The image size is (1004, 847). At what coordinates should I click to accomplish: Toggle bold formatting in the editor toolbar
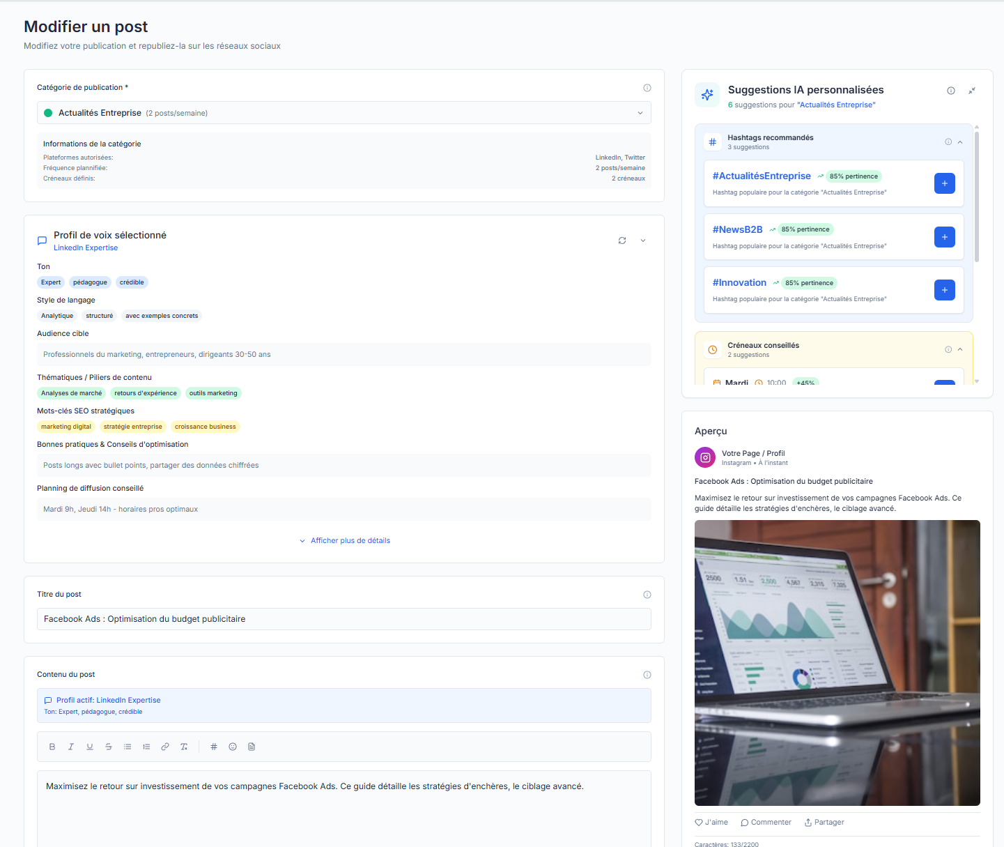[52, 747]
